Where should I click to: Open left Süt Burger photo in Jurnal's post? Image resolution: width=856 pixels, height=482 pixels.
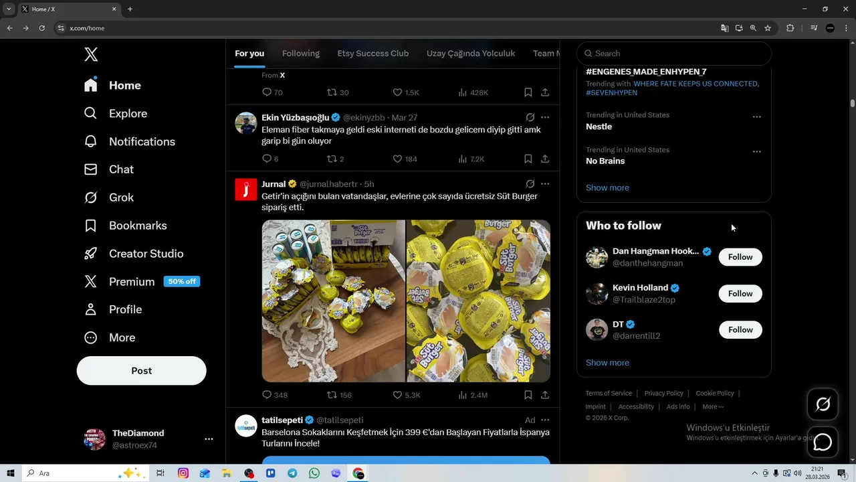pos(333,301)
